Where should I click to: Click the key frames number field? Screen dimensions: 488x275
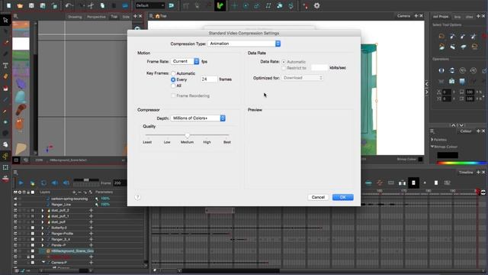(x=209, y=79)
